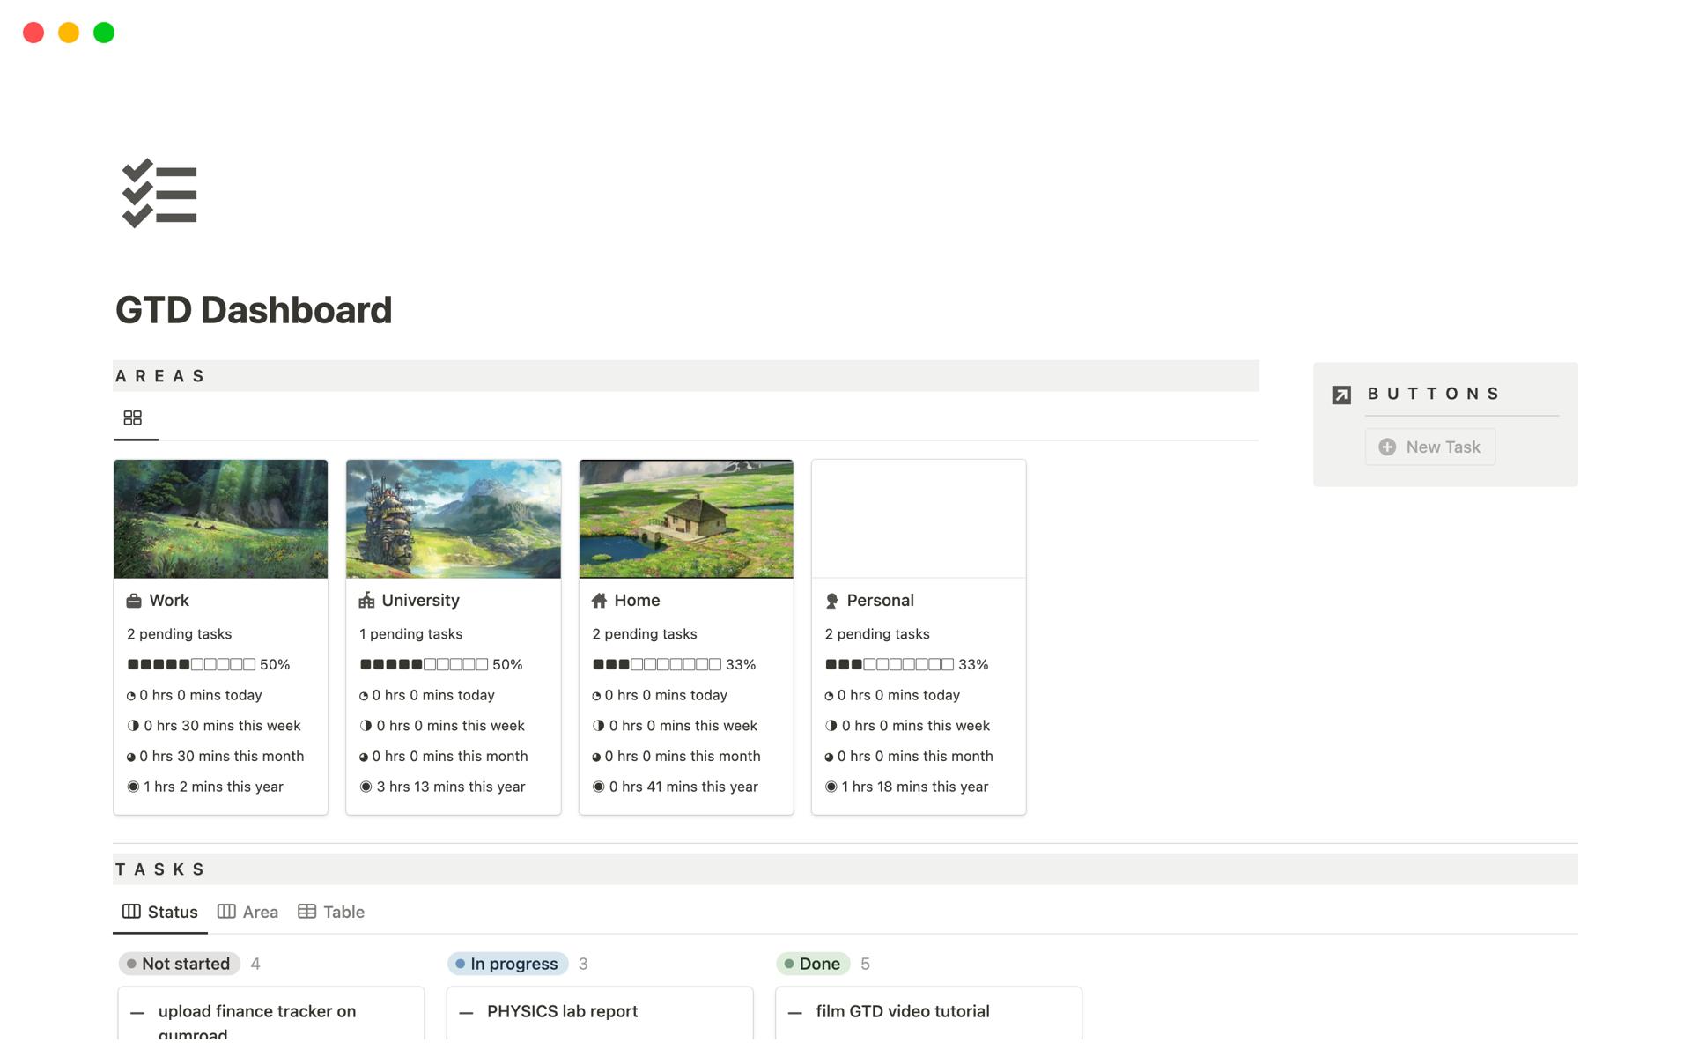Toggle dash marker on film GTD video tutorial
1691x1057 pixels.
pyautogui.click(x=795, y=1013)
